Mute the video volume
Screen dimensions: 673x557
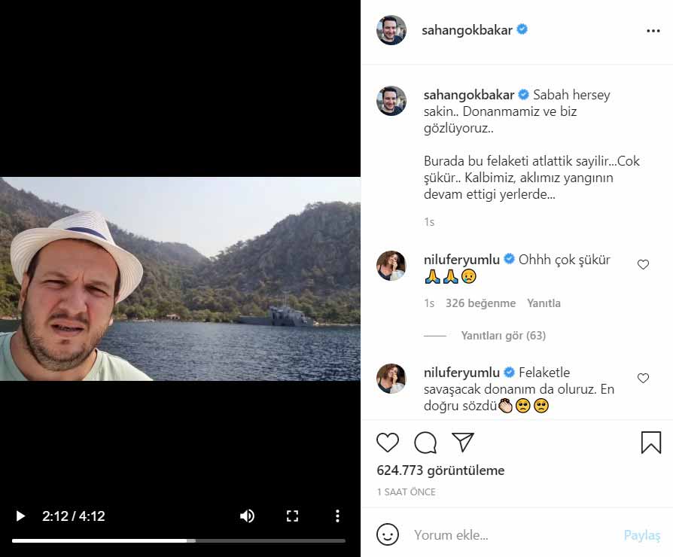247,516
